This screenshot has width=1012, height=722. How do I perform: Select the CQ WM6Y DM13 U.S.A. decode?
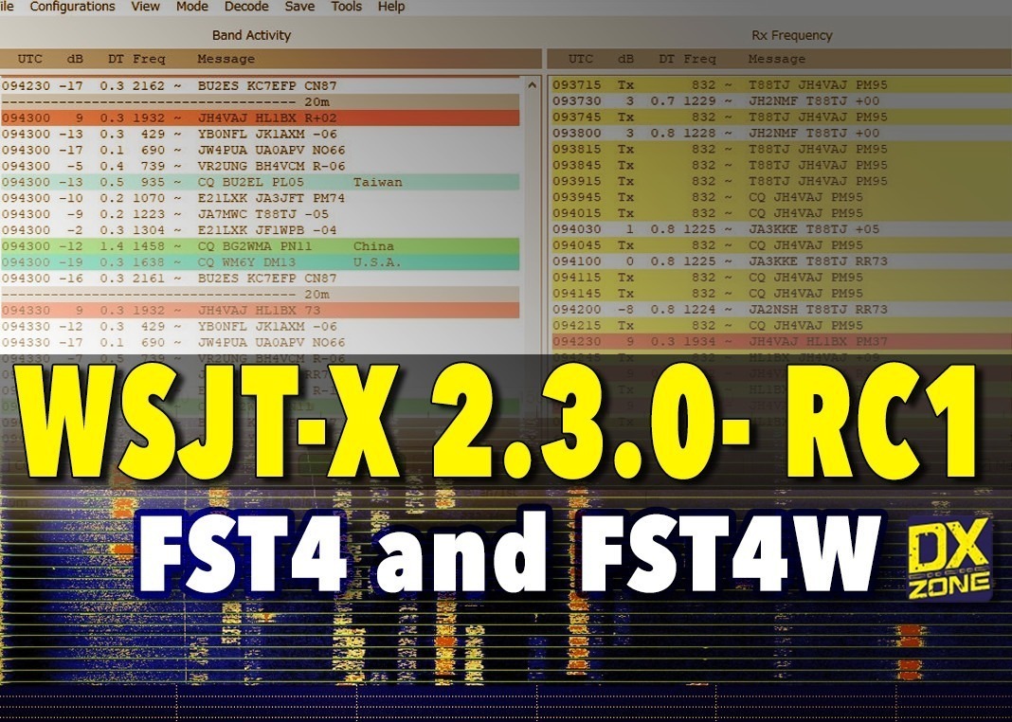point(260,262)
